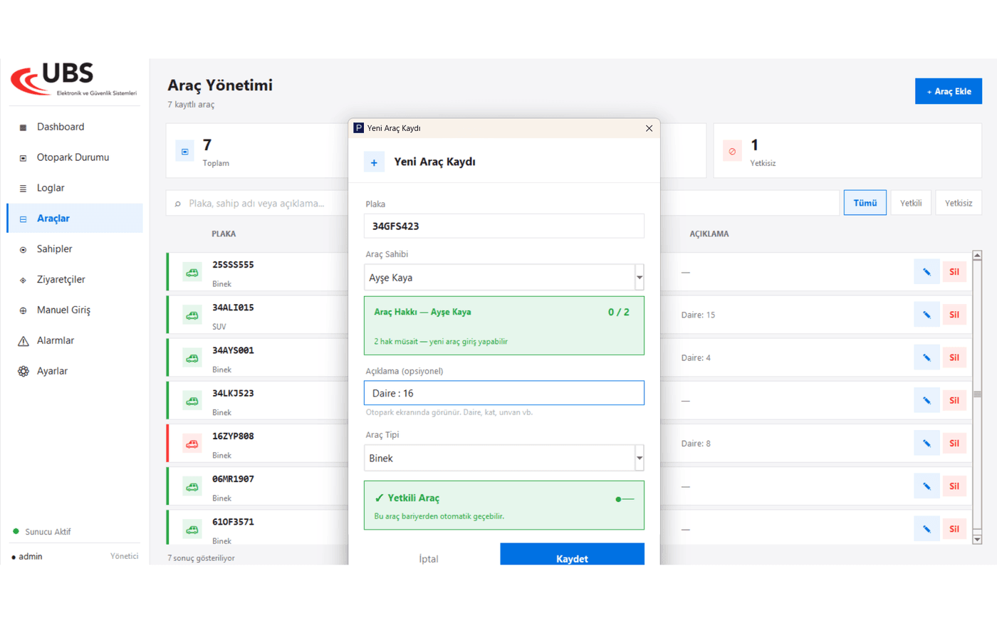This screenshot has height=623, width=997.
Task: Edit the 25SSS555 vehicle with pencil
Action: [926, 272]
